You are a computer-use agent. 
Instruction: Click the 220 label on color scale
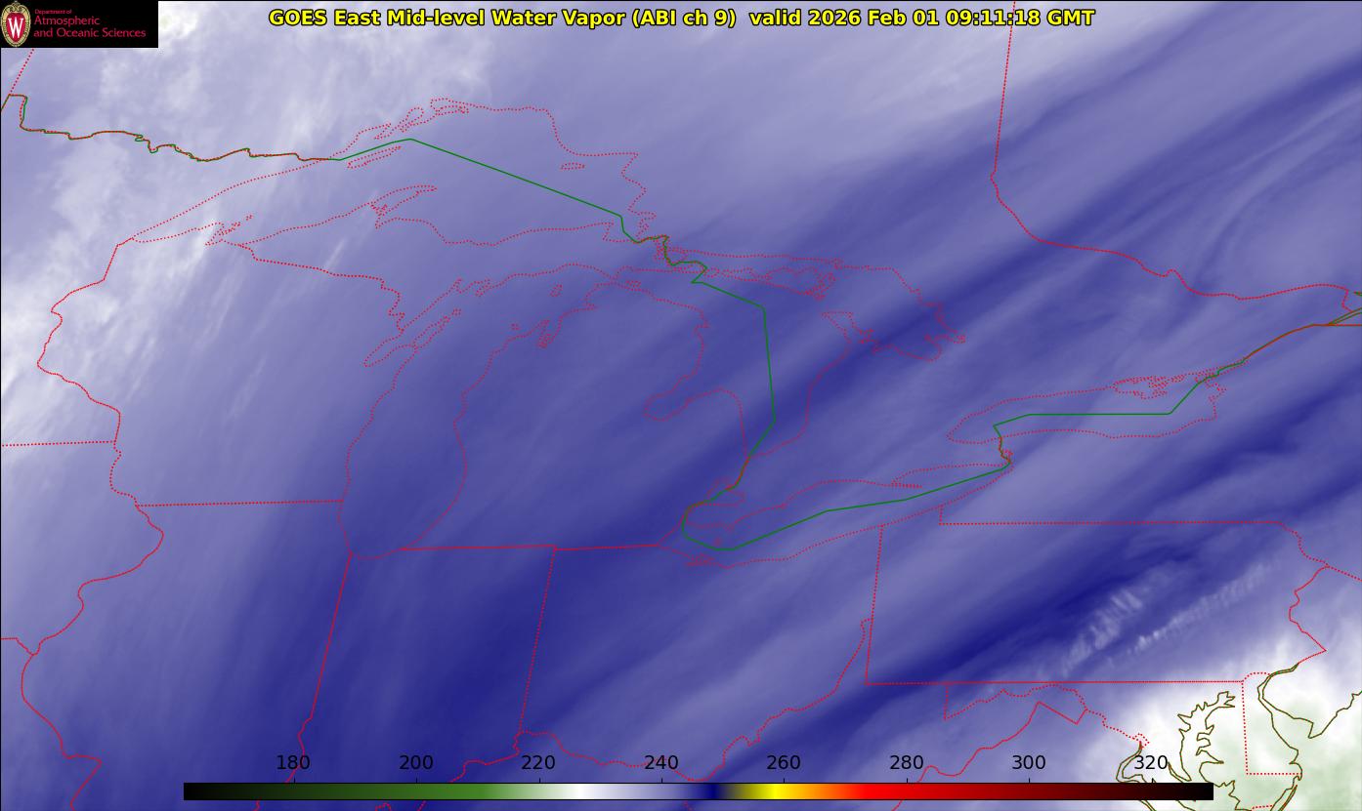pyautogui.click(x=538, y=763)
